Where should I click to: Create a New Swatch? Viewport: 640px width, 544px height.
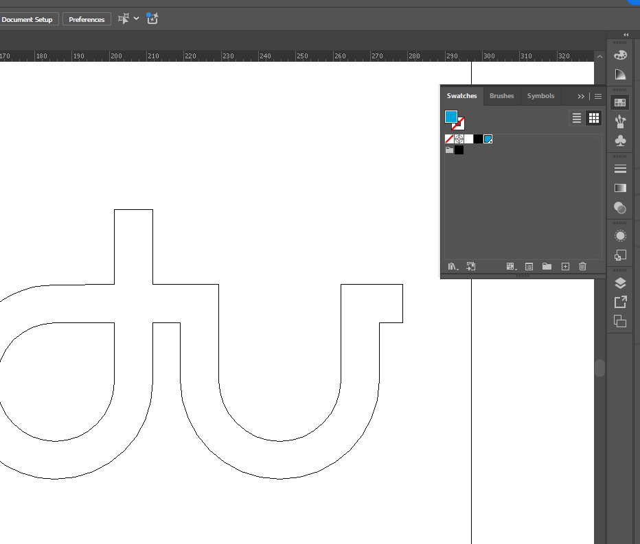[x=565, y=266]
